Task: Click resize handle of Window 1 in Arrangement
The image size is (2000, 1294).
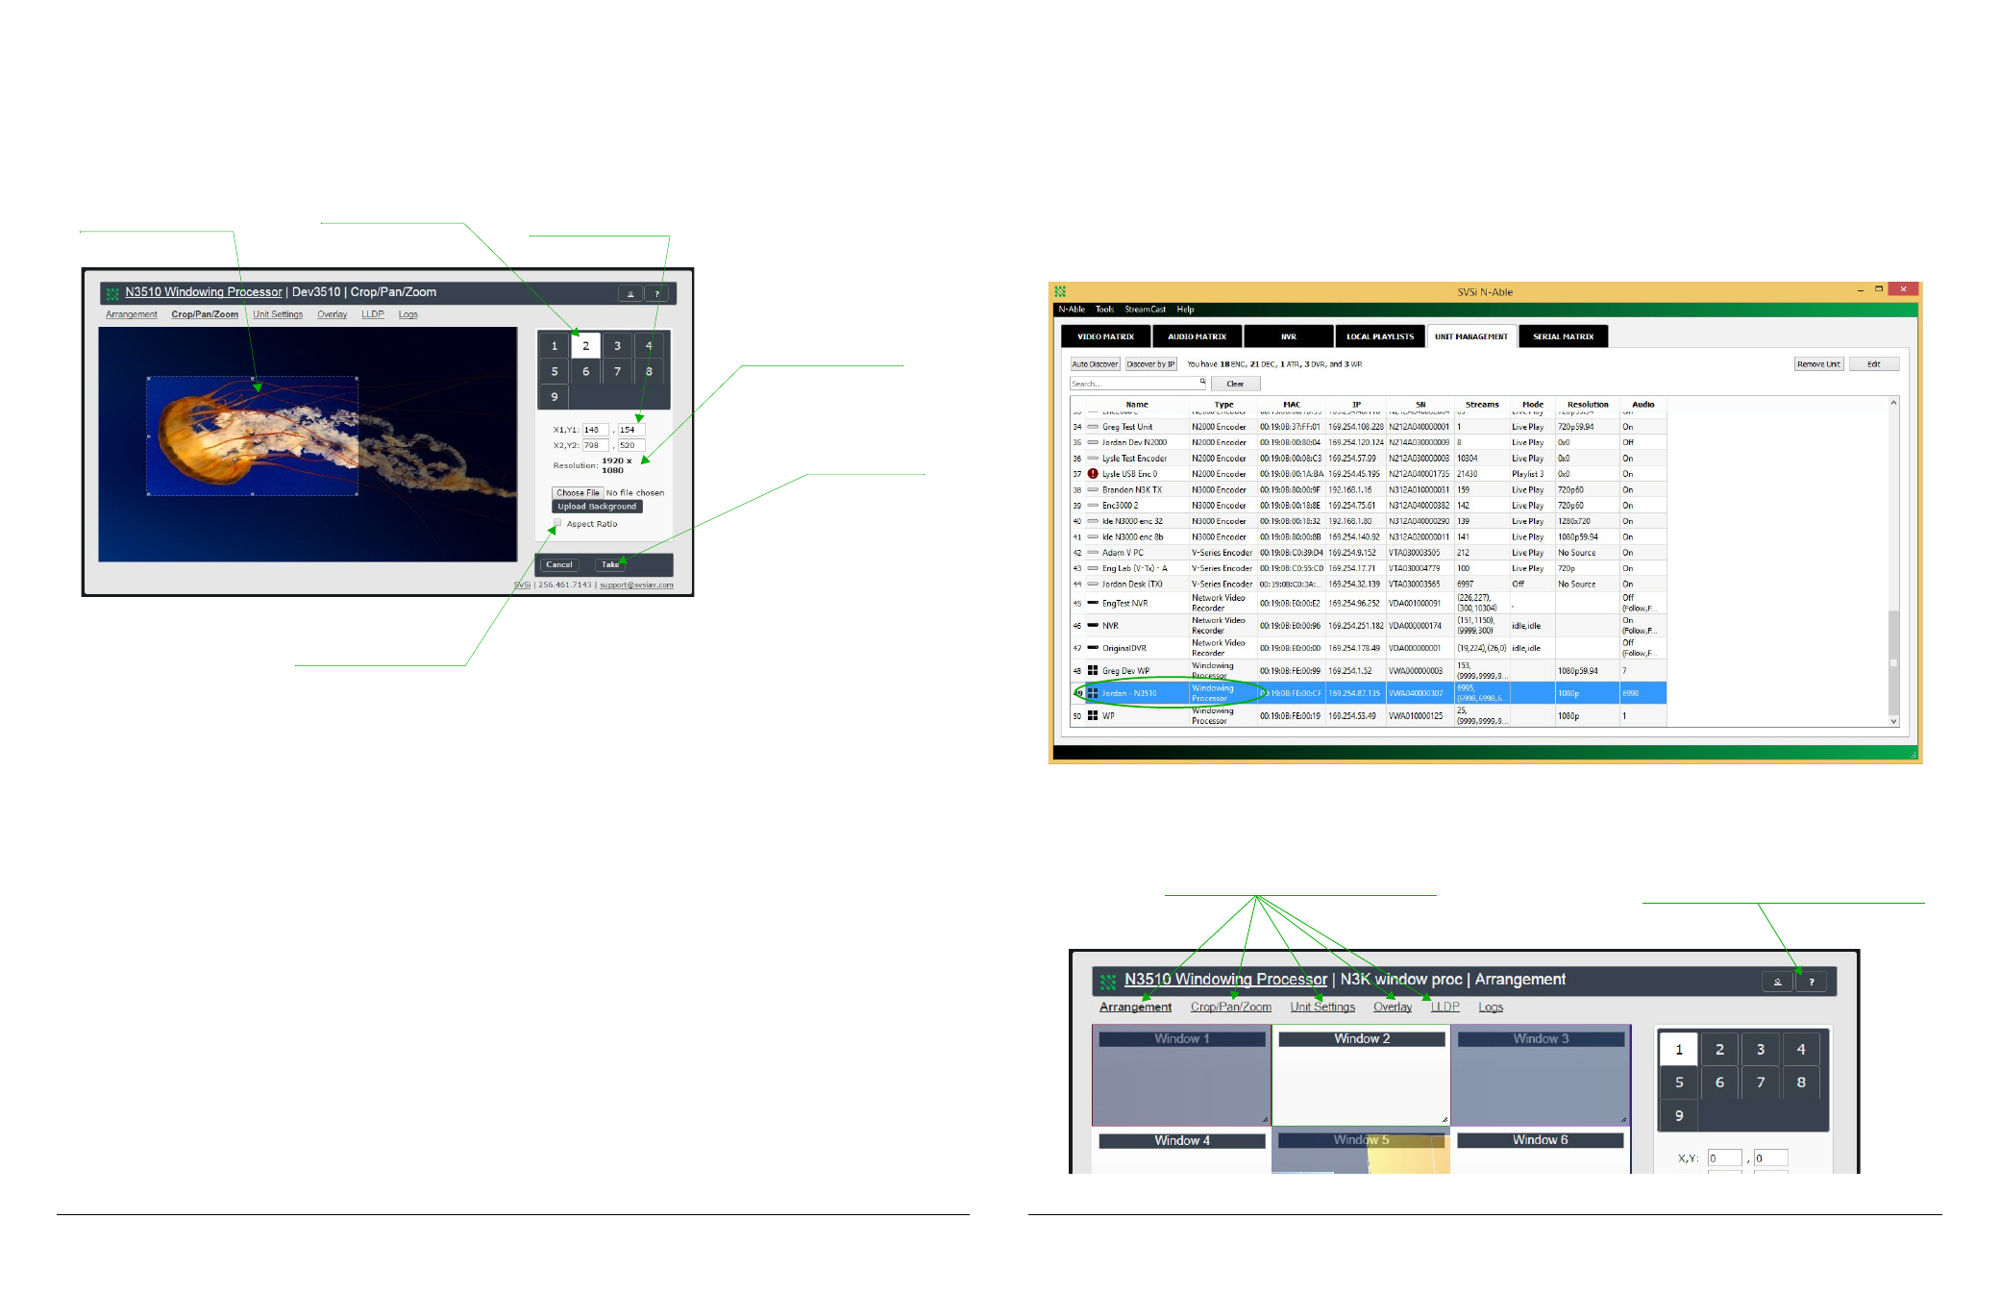Action: tap(1265, 1119)
